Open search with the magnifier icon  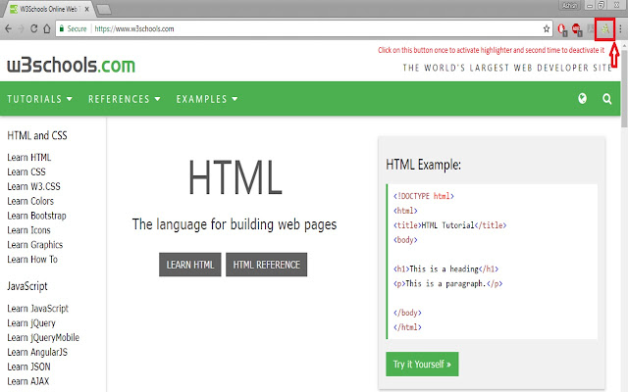(607, 99)
